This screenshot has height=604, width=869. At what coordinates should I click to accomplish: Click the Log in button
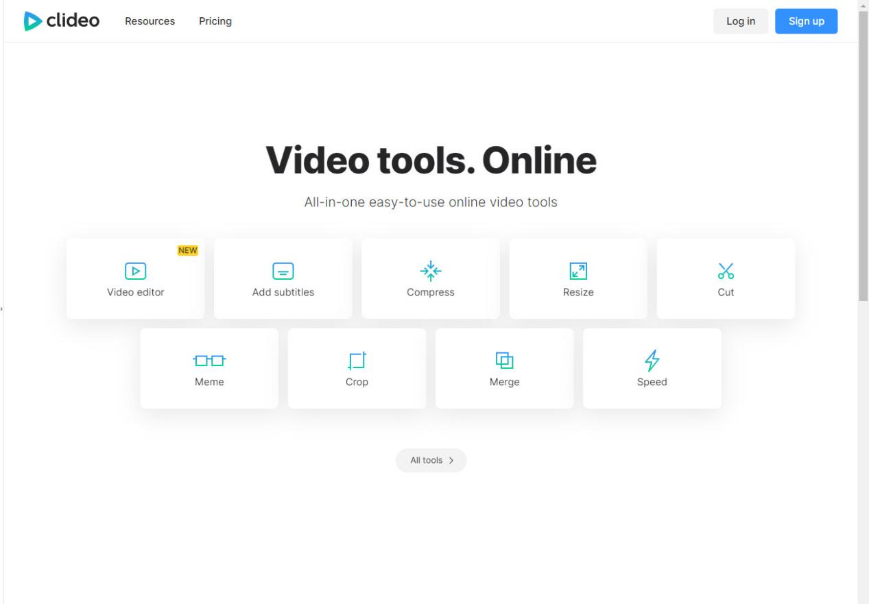click(x=741, y=21)
